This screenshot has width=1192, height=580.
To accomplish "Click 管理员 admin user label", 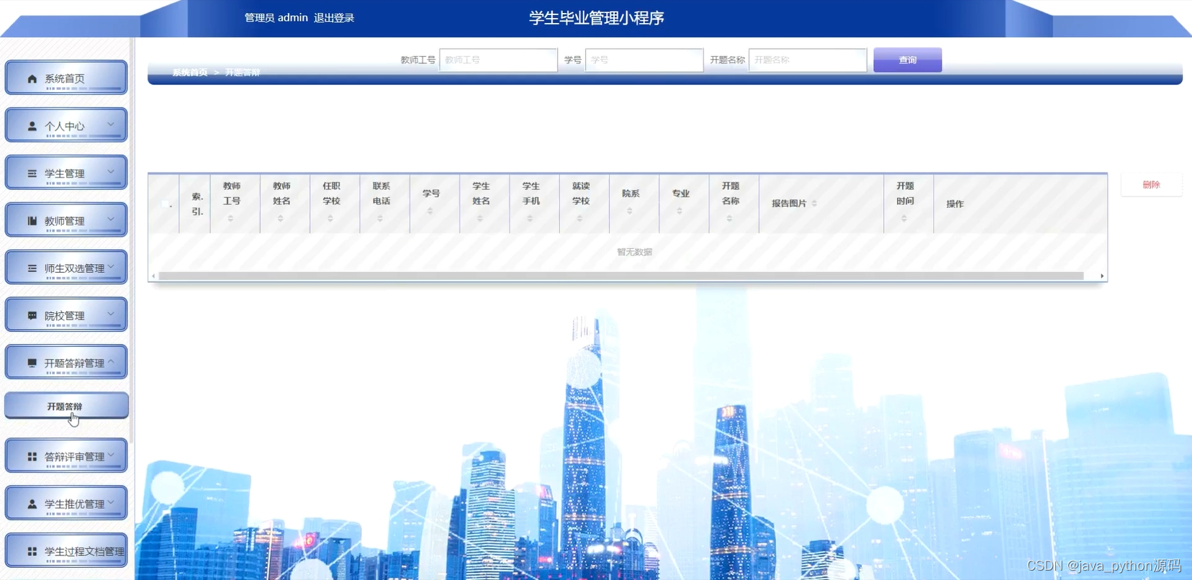I will click(276, 18).
